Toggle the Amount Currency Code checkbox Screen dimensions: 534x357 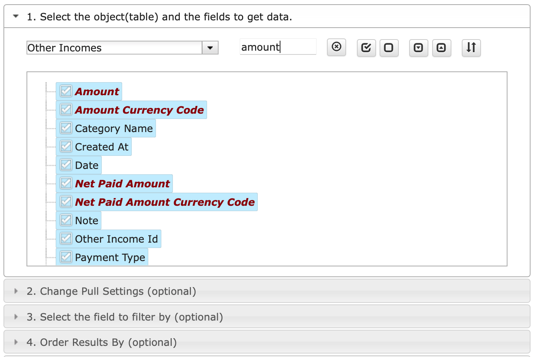pos(66,110)
